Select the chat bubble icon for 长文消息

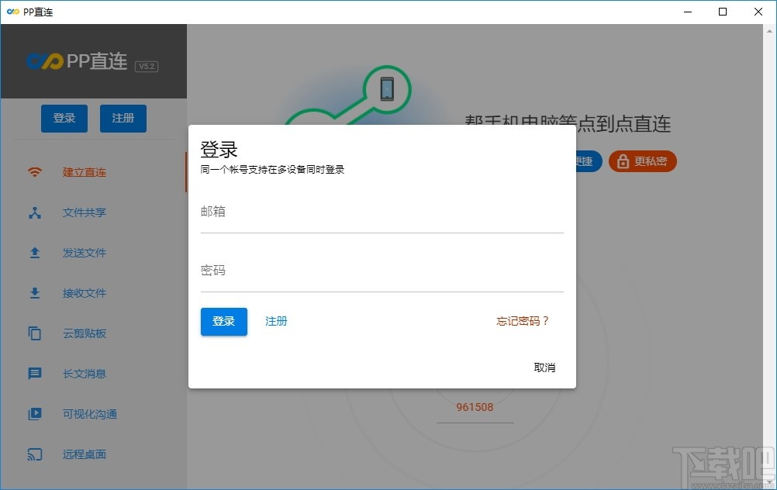pos(35,373)
